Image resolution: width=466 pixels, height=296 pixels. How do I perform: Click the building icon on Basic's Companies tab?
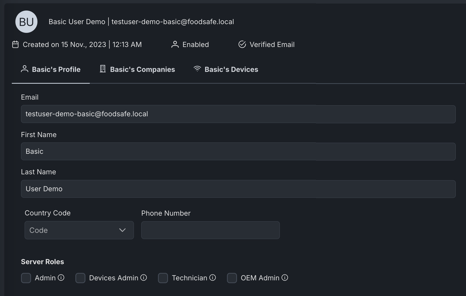(x=102, y=69)
